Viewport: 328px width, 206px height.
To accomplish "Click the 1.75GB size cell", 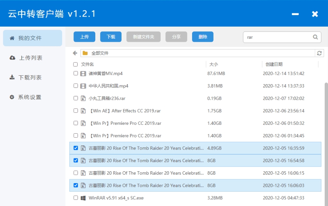I will 214,111.
